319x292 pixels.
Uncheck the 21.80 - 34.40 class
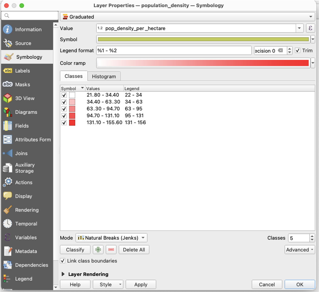click(x=64, y=95)
